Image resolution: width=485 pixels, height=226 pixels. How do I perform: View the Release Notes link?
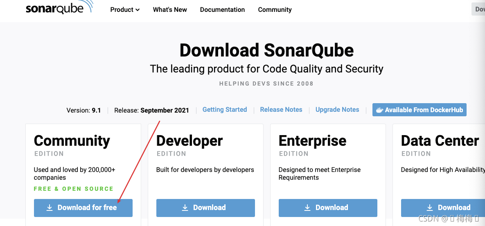coord(281,110)
